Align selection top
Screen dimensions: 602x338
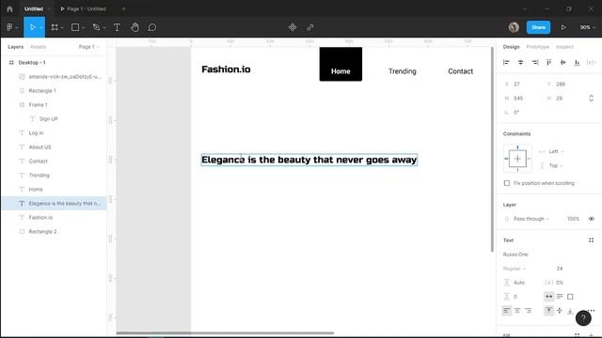(x=549, y=63)
